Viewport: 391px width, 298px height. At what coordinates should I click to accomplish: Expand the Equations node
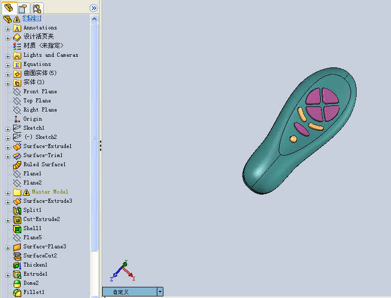click(8, 65)
